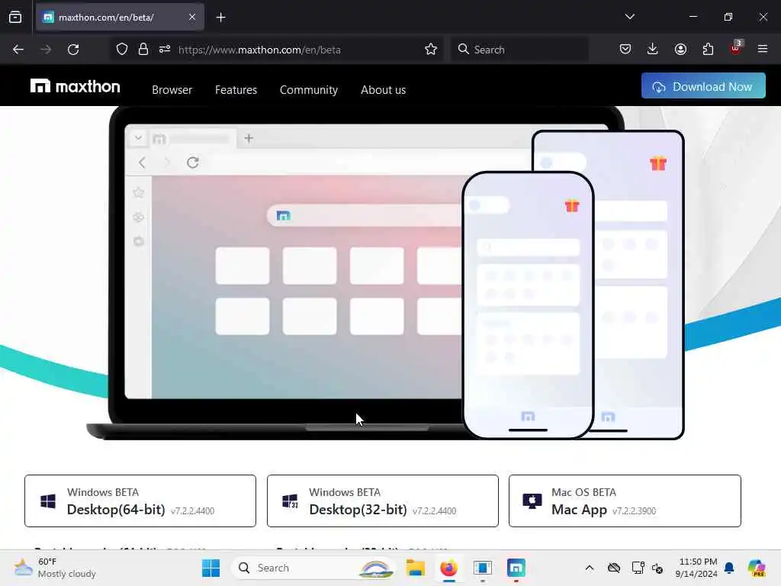This screenshot has height=586, width=781.
Task: Go back to previous page
Action: coord(18,50)
